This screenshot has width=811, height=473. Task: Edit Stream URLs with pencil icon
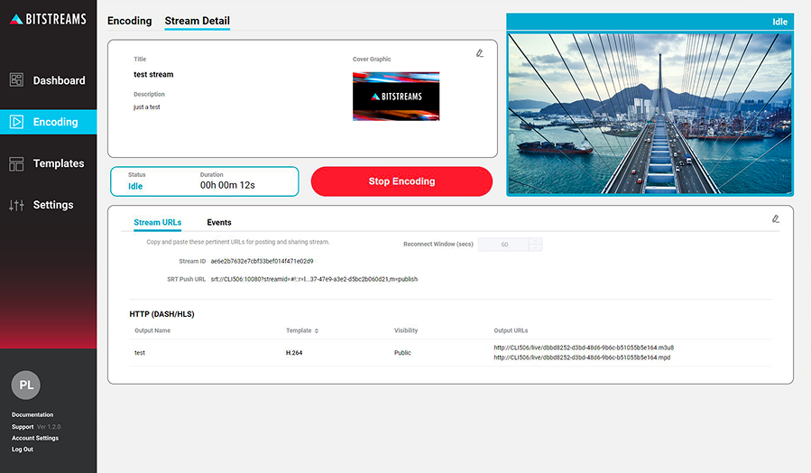(776, 219)
